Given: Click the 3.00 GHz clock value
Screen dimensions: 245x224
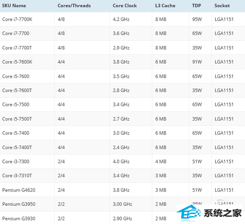Looking at the screenshot, I should (122, 204).
